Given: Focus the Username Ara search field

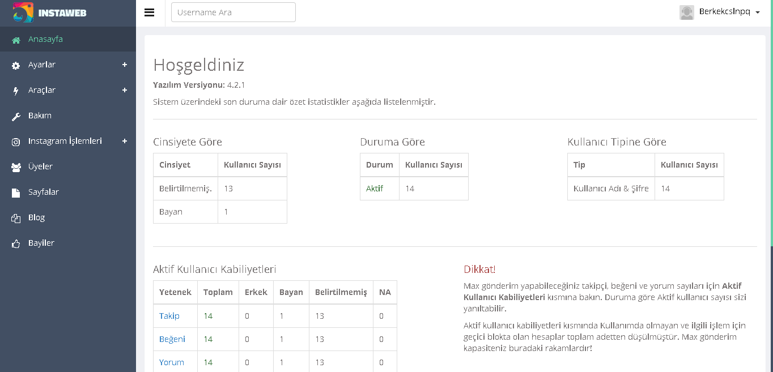Looking at the screenshot, I should point(233,12).
